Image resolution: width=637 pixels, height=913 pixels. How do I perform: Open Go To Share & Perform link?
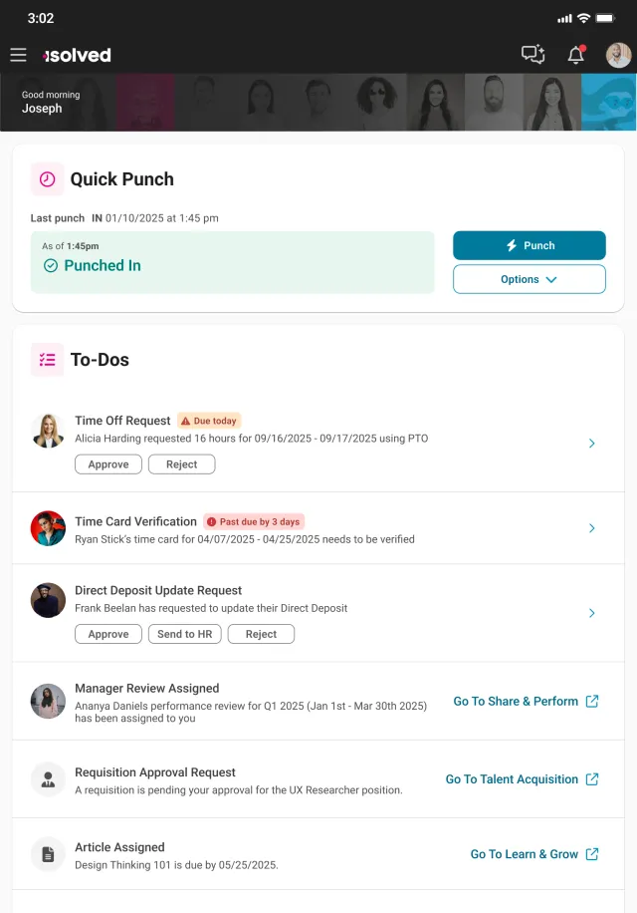pos(526,701)
